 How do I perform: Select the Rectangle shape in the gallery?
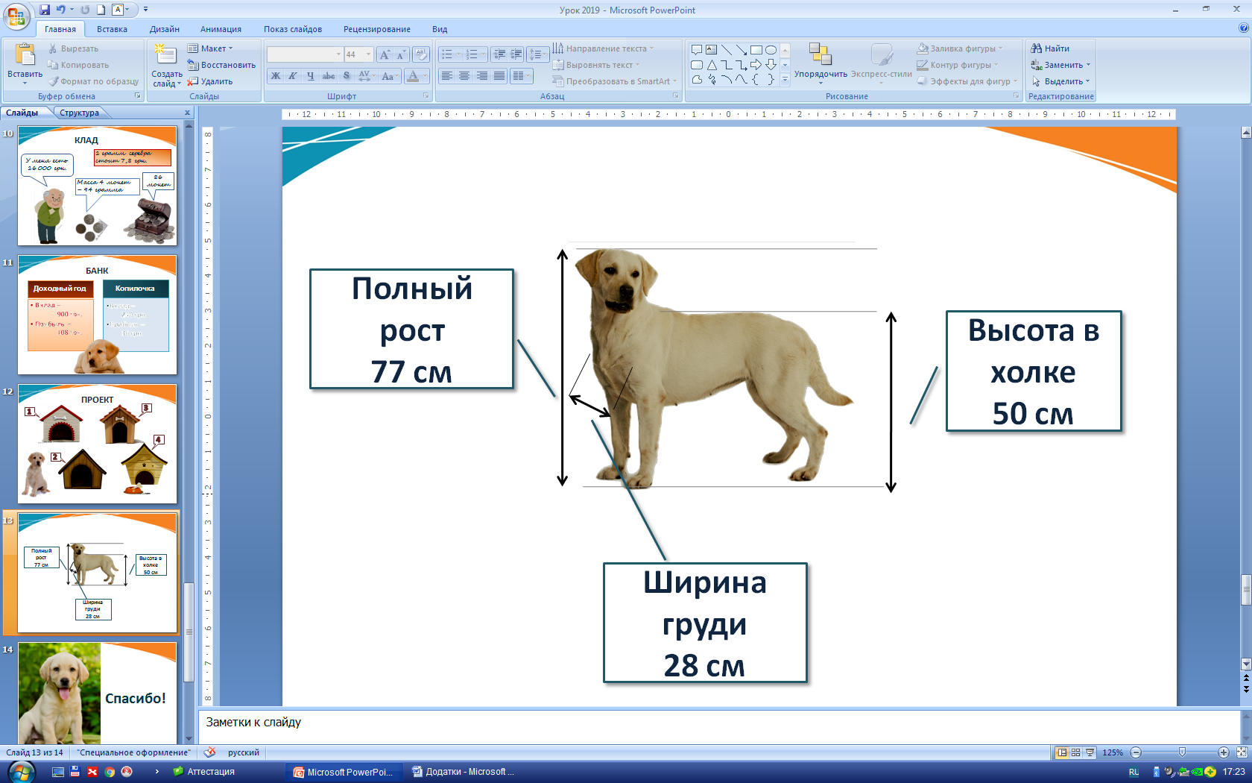click(x=756, y=50)
